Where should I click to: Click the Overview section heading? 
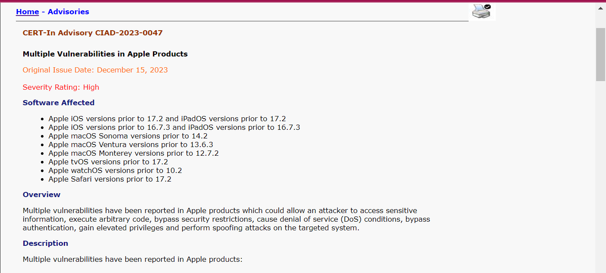[x=42, y=195]
